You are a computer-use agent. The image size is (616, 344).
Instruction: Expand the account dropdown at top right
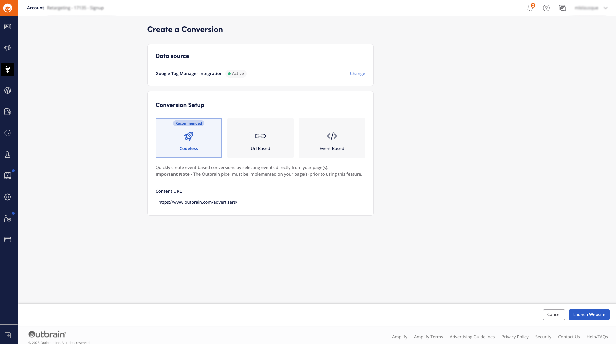(606, 8)
